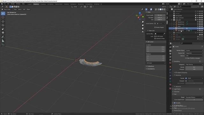
Task: Toggle the Simplify checkbox
Action: [175, 103]
